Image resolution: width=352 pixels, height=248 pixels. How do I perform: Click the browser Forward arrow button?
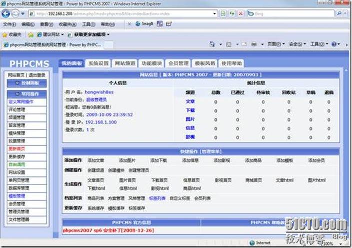tap(15, 14)
